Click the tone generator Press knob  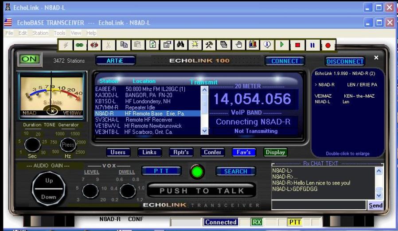coord(68,145)
